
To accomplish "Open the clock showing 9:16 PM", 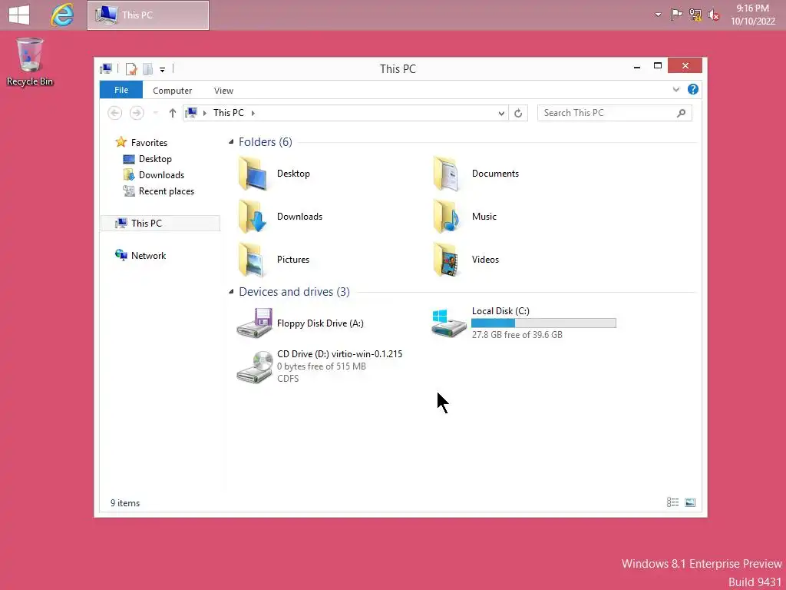I will coord(752,15).
